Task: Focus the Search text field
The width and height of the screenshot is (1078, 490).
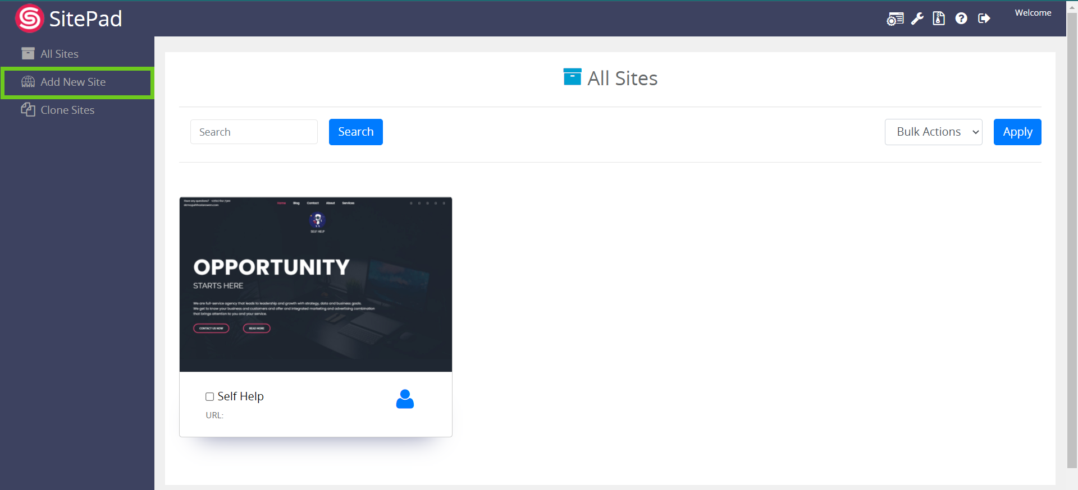Action: [x=254, y=132]
